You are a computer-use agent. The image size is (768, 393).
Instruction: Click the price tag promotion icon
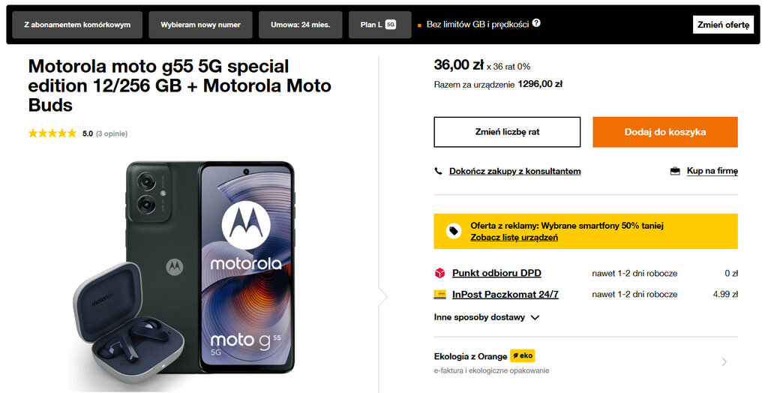(453, 231)
